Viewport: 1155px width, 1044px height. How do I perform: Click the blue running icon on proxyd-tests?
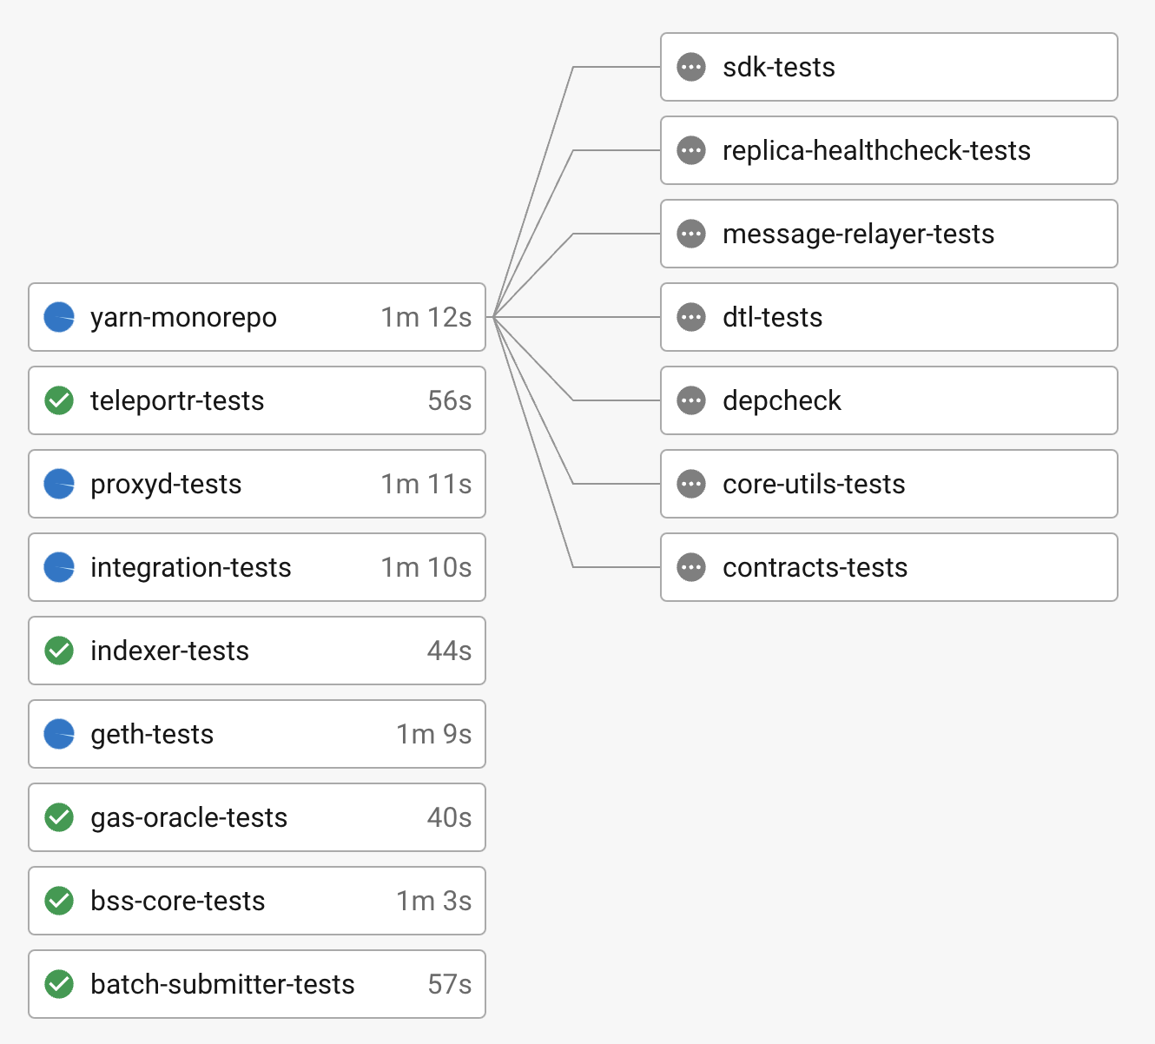[59, 484]
